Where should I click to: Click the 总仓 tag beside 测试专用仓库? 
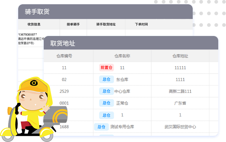(101, 127)
